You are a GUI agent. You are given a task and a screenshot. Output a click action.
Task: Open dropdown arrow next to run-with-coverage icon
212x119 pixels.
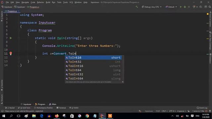pos(197,7)
